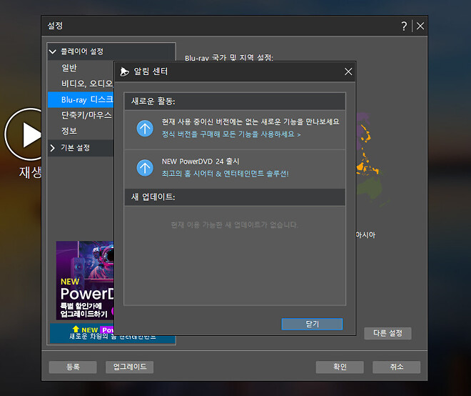Select Blu-ray 디스크 settings entry
Image resolution: width=471 pixels, height=396 pixels.
(x=81, y=99)
